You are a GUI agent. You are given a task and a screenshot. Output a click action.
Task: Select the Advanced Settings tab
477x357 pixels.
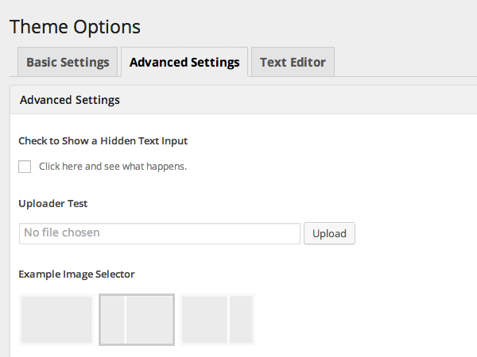click(184, 63)
